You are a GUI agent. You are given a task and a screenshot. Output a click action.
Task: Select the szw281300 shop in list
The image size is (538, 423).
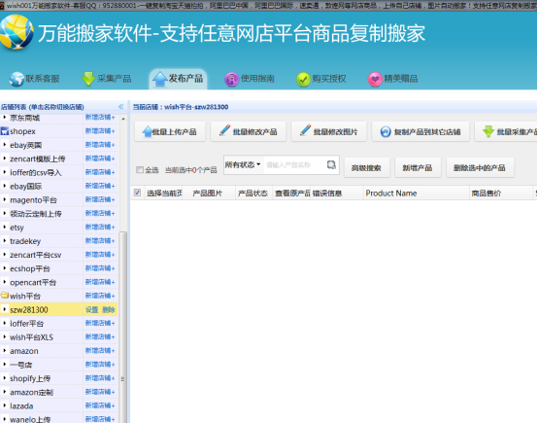tap(29, 310)
